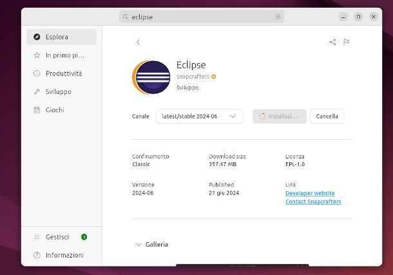Click the search magnifier icon
The image size is (393, 275).
[126, 17]
